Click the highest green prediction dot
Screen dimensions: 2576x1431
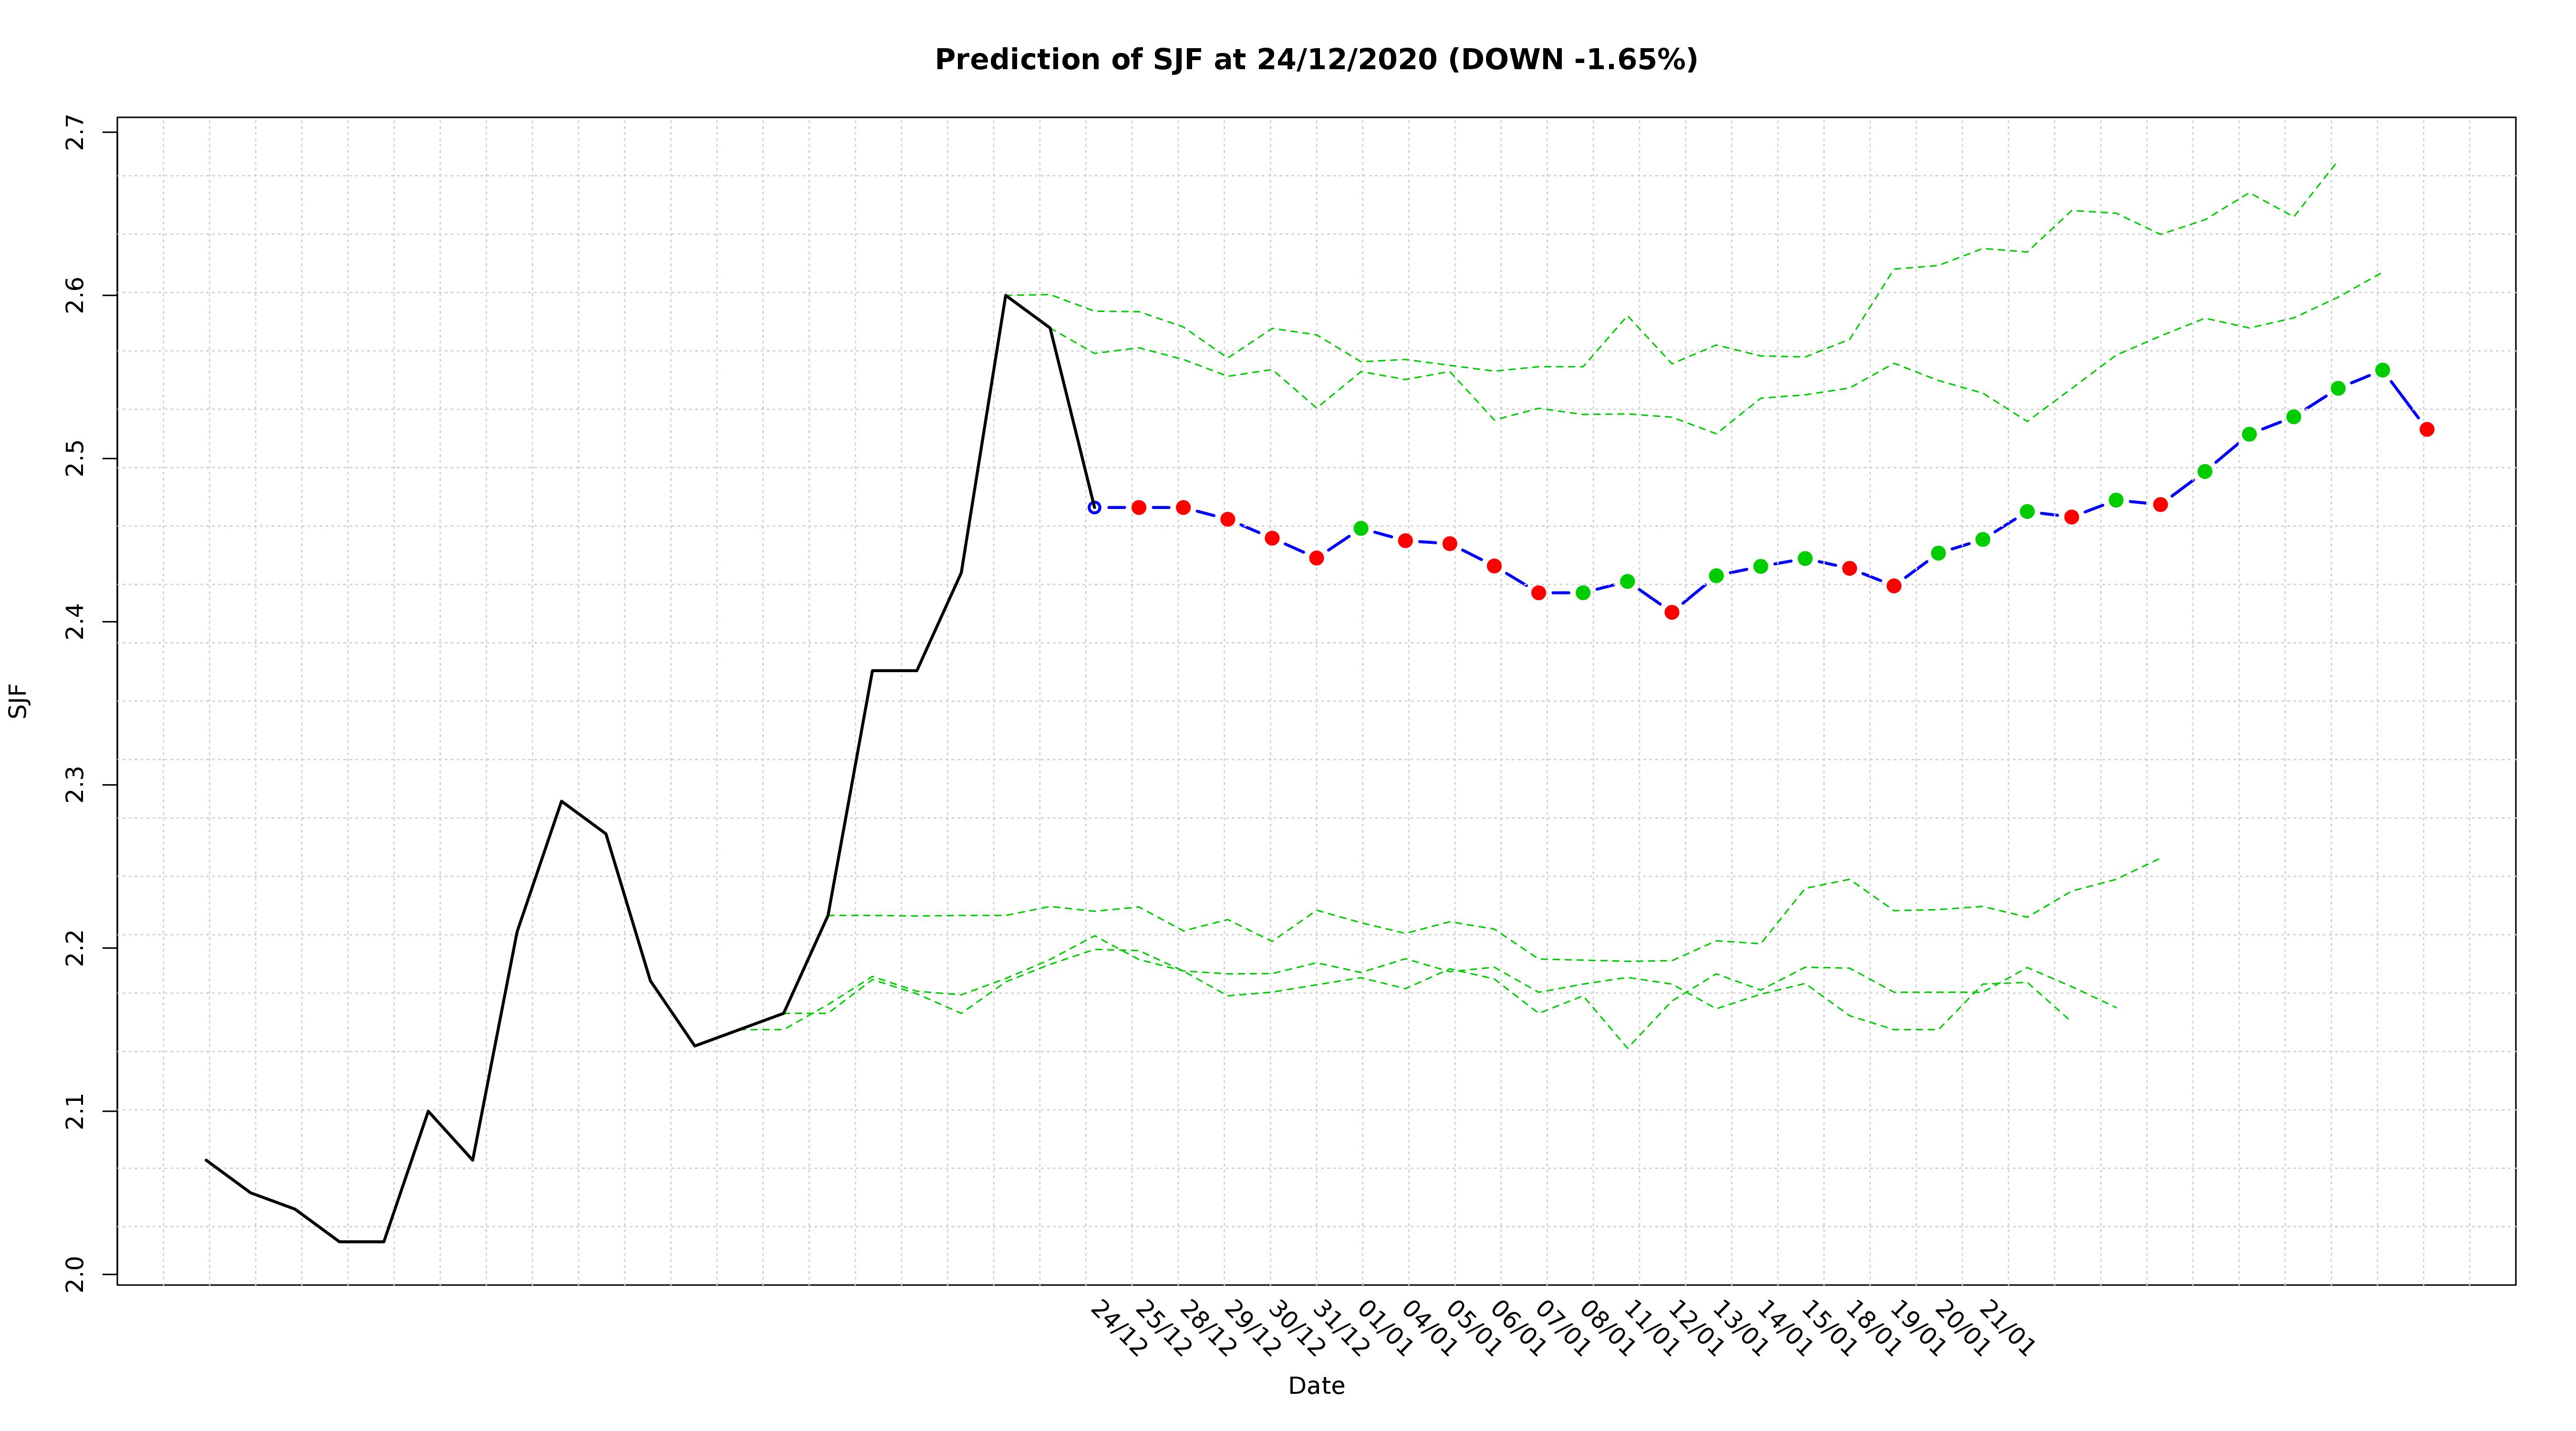[x=2382, y=370]
